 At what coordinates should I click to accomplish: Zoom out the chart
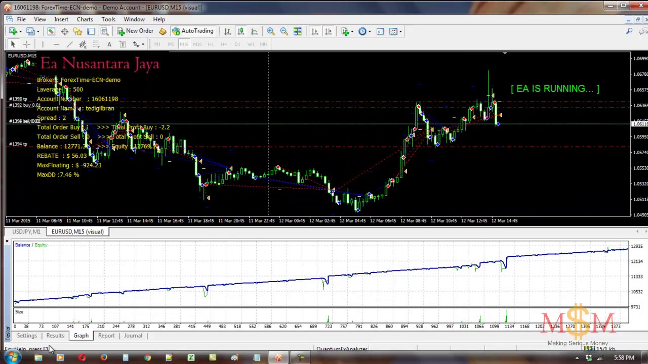click(284, 31)
